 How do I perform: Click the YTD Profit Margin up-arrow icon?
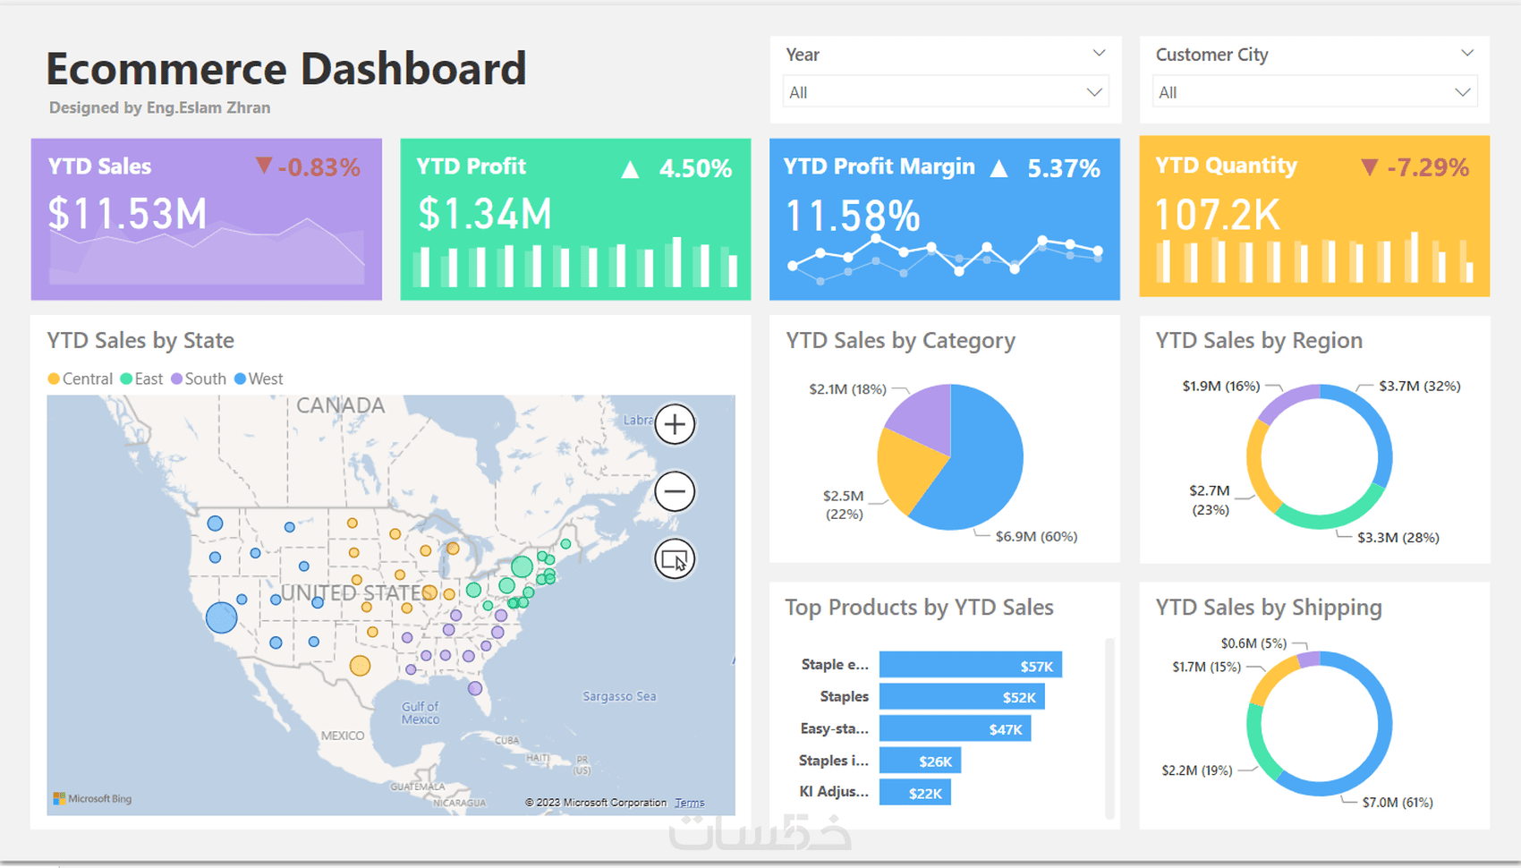[998, 168]
